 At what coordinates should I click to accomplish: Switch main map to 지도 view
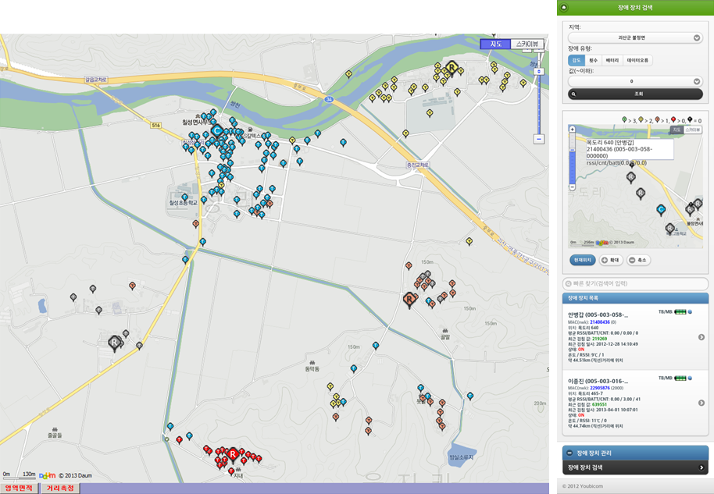(x=495, y=44)
